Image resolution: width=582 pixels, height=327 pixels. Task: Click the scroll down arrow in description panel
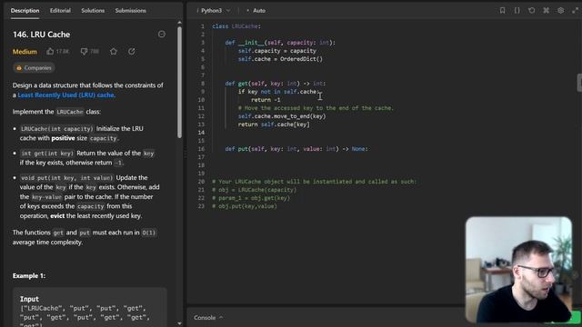click(180, 323)
